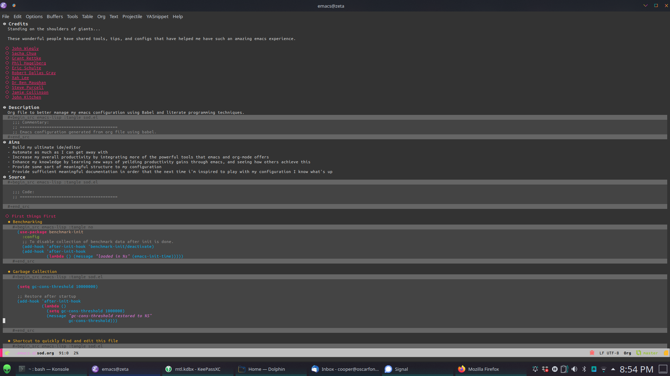Open the Help menu
This screenshot has width=670, height=376.
click(x=178, y=16)
